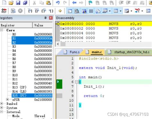This screenshot has height=119, width=152.
Task: Redo the last undone edit
Action: tap(65, 3)
